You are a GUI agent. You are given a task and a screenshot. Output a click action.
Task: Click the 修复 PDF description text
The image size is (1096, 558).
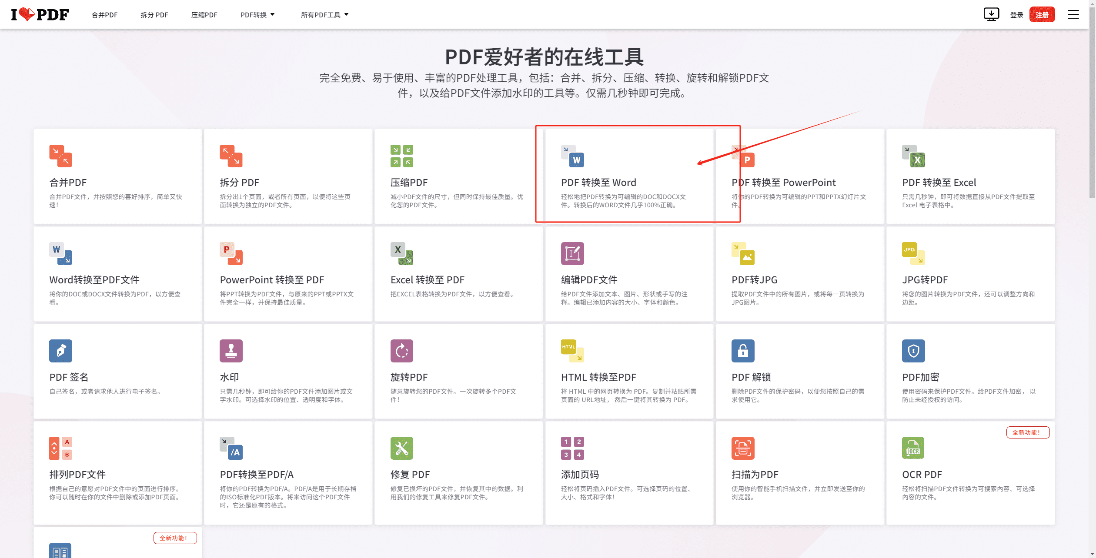point(457,493)
